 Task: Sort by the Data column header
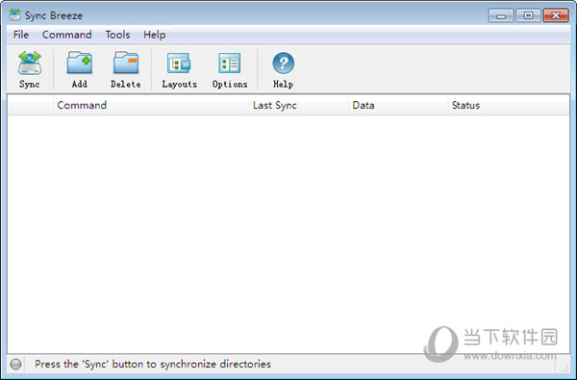click(x=398, y=105)
